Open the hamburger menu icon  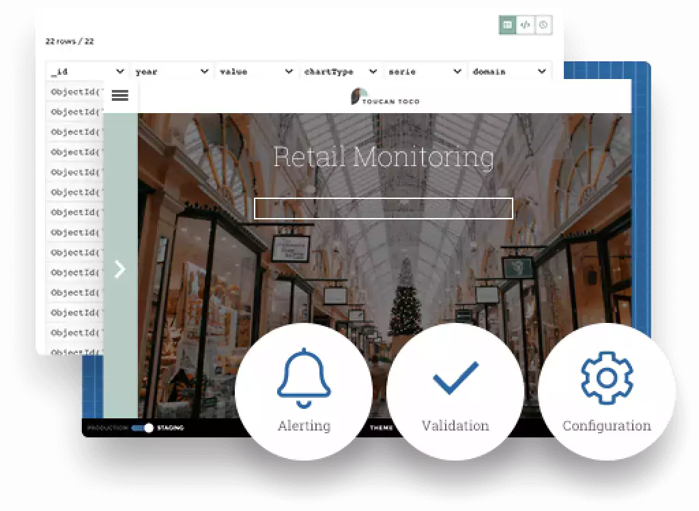tap(119, 96)
